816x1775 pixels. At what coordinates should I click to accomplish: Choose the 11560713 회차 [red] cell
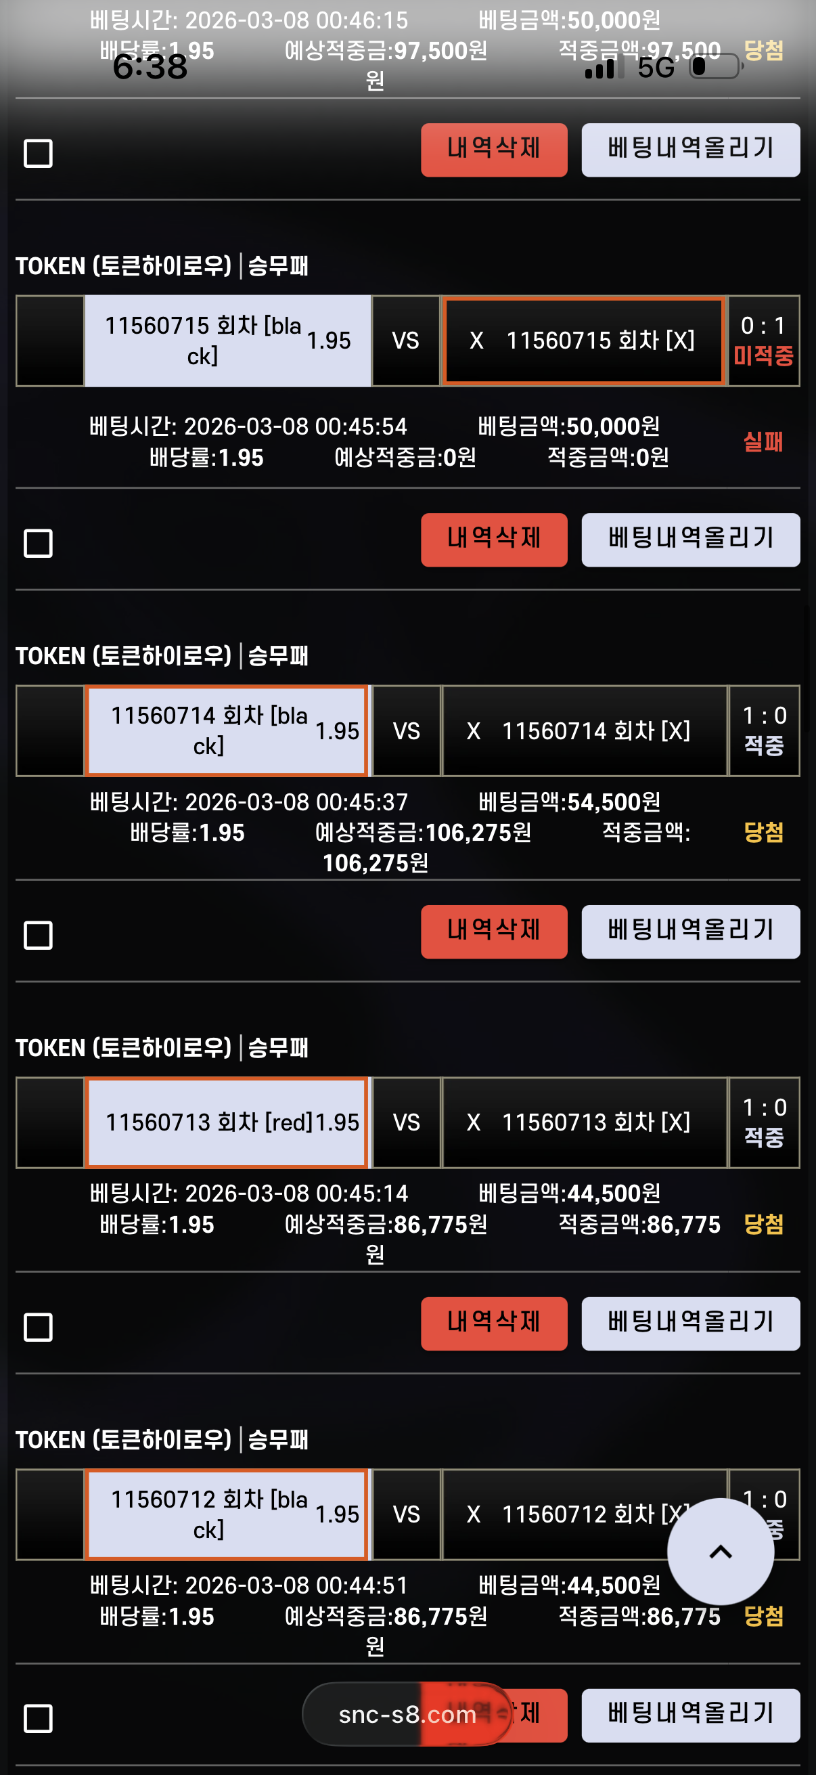(227, 1122)
